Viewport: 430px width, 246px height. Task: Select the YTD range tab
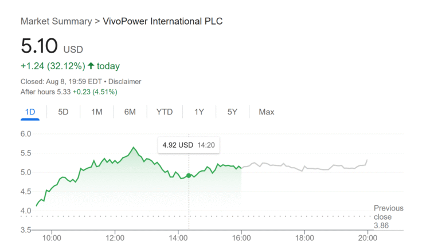coord(165,112)
